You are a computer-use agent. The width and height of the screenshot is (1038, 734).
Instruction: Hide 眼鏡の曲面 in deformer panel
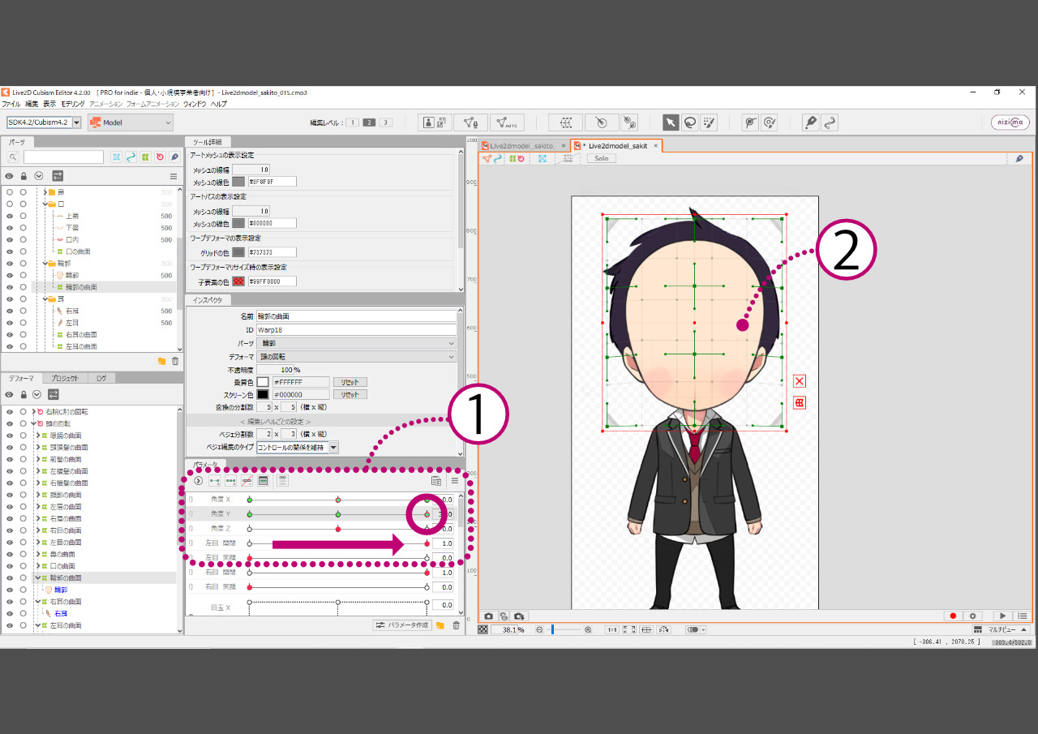click(10, 436)
